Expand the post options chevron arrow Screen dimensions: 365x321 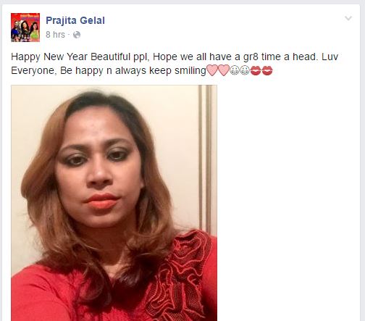[x=348, y=18]
